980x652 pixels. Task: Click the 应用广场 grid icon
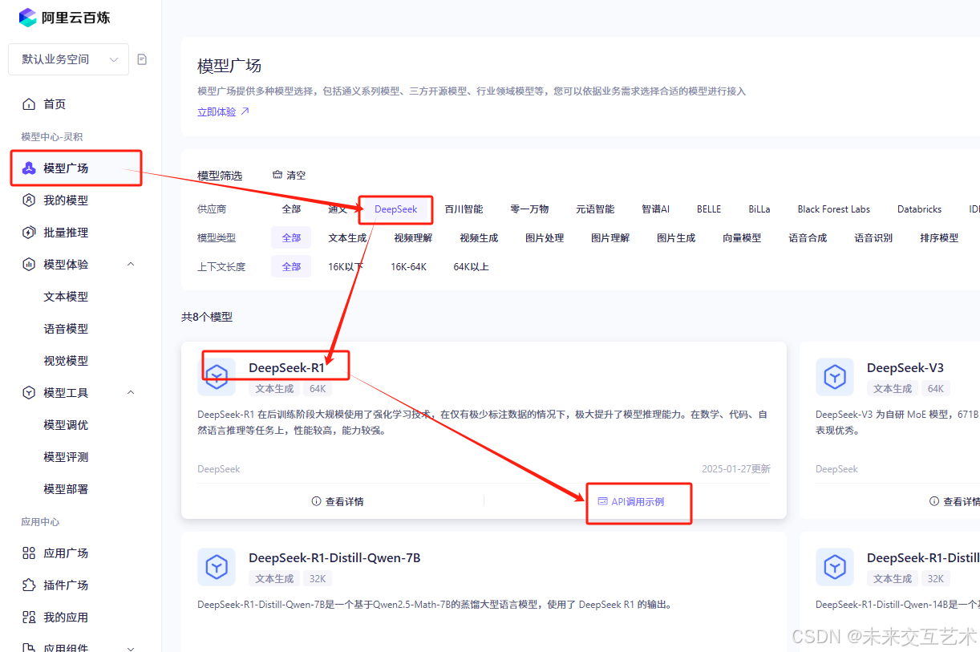[x=29, y=553]
